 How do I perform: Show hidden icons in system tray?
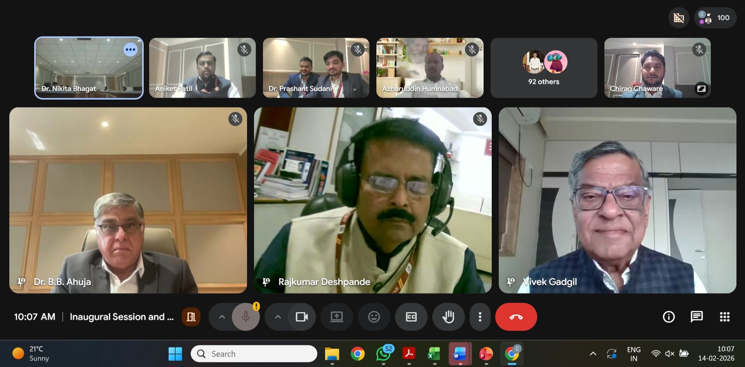(x=593, y=353)
